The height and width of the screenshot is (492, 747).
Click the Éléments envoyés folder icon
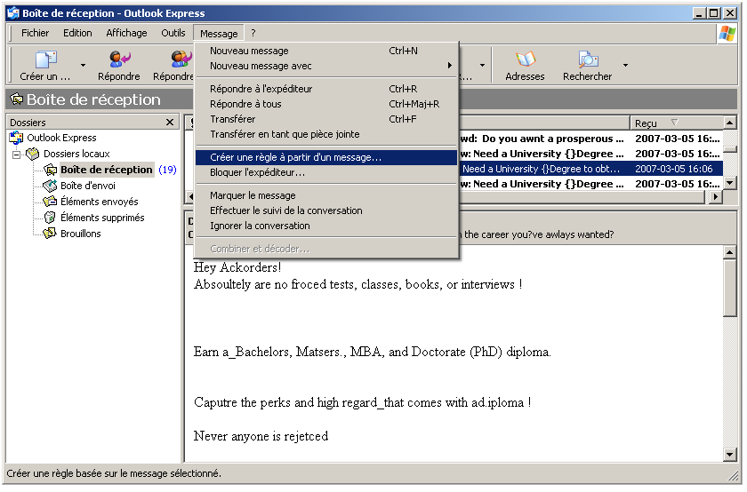[x=50, y=202]
